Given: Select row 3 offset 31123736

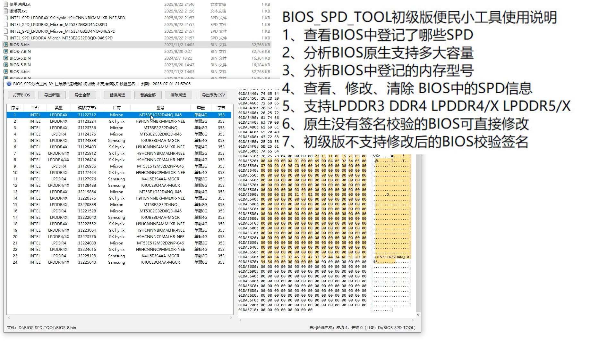Looking at the screenshot, I should point(87,128).
